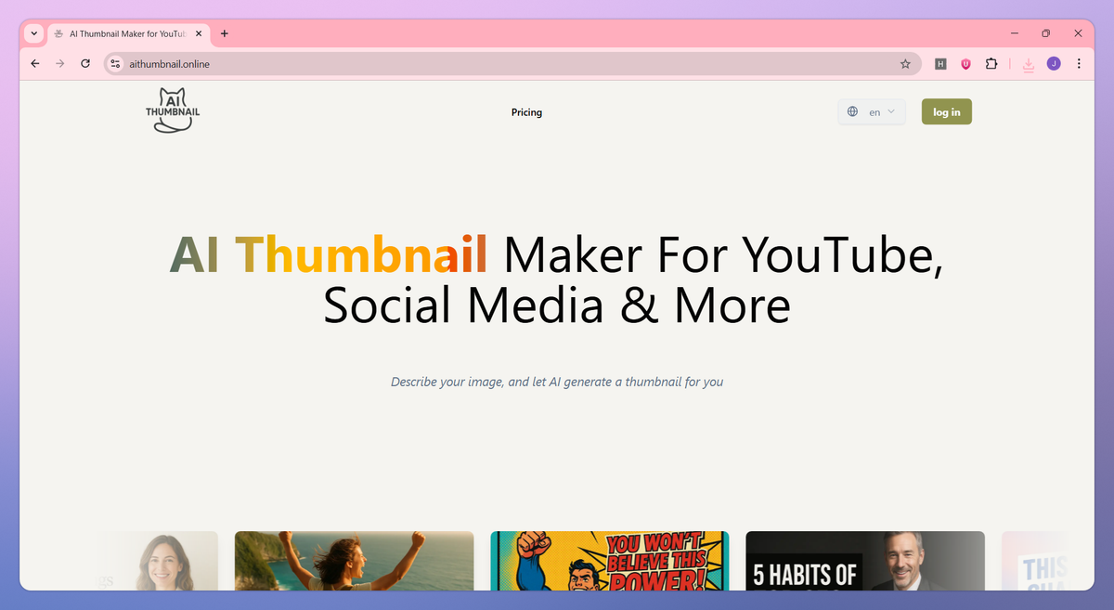This screenshot has height=610, width=1114.
Task: Expand the en language dropdown chevron
Action: coord(888,110)
